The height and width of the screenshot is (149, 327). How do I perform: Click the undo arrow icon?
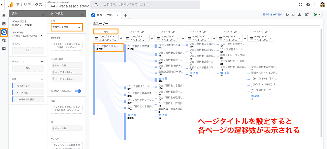click(287, 15)
